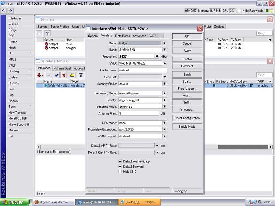
Task: Select the Web Net wireless interface row icon
Action: pyautogui.click(x=46, y=85)
